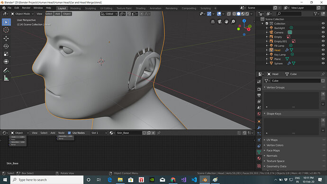
Task: Expand the UV Maps panel
Action: point(272,140)
